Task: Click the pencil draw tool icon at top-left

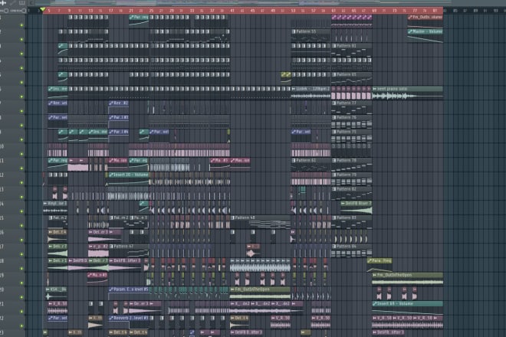Action: click(13, 2)
